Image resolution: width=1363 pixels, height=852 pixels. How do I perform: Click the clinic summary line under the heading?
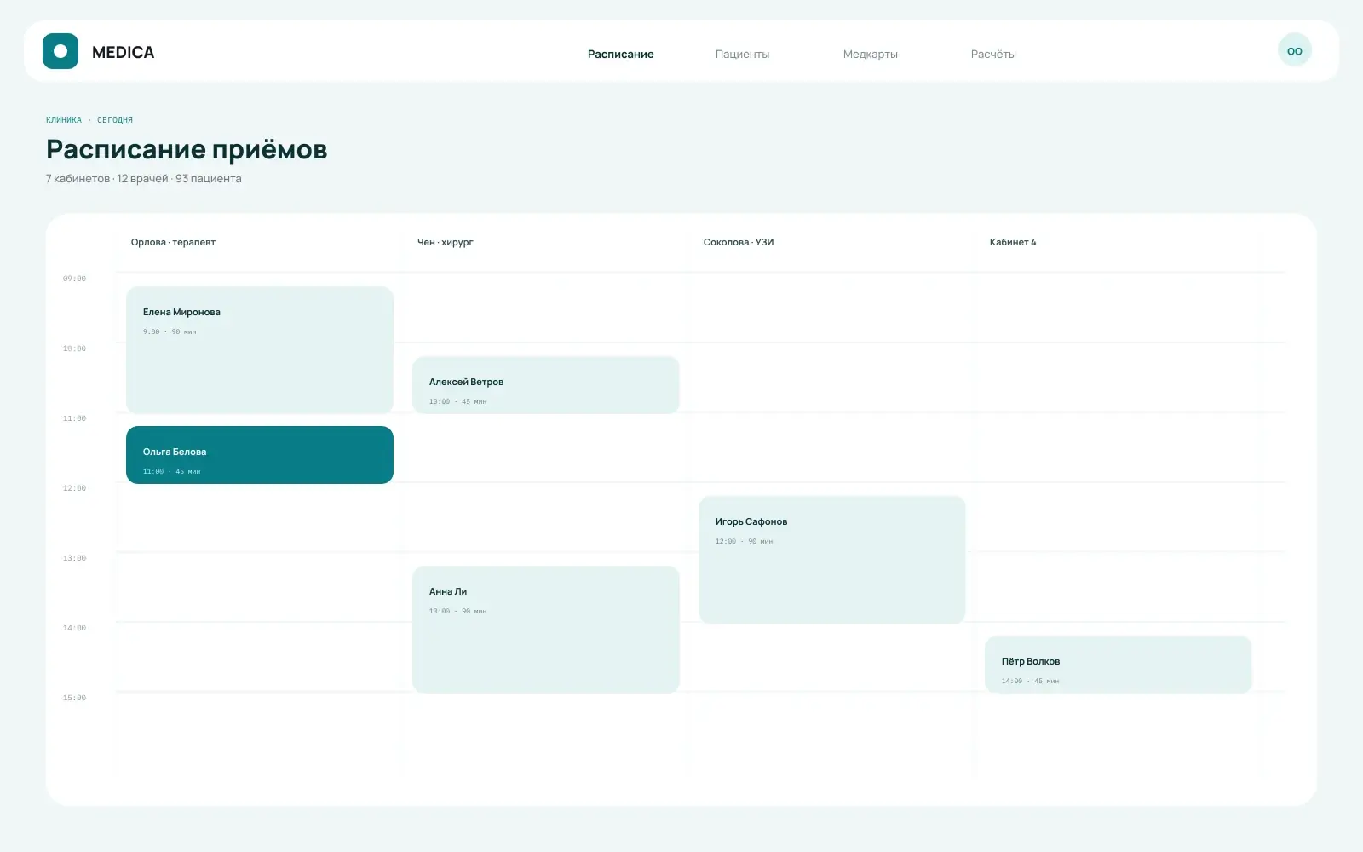click(144, 179)
